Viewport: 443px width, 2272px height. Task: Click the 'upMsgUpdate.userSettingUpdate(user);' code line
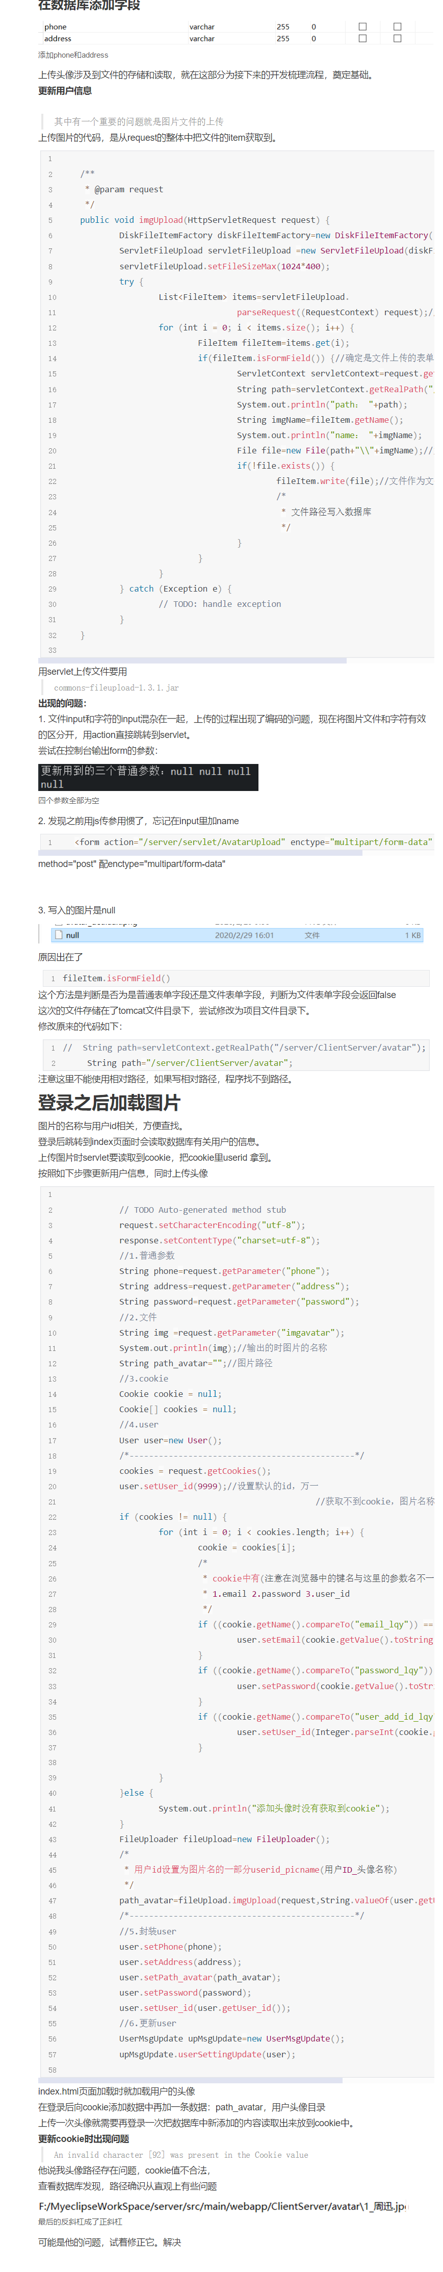[207, 2054]
